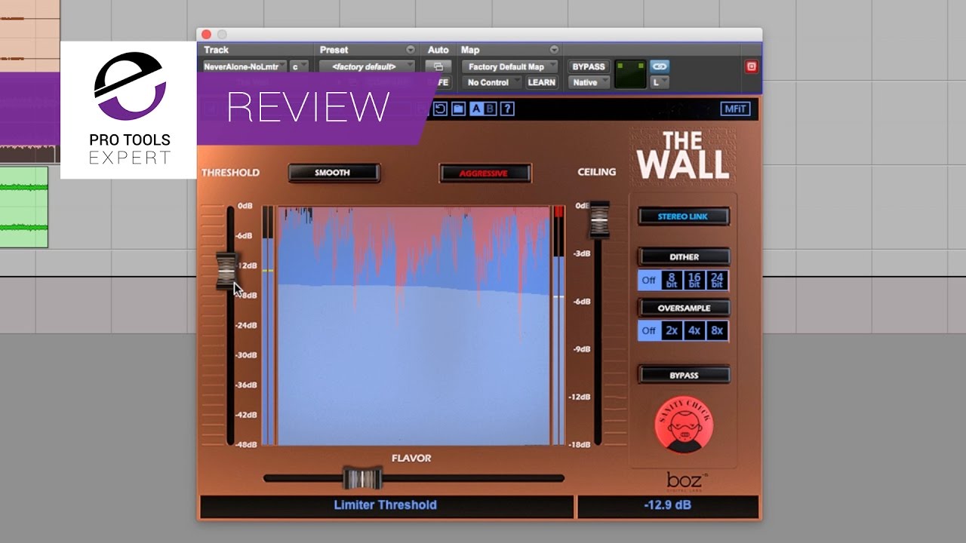Click the red Sanity Check button
966x543 pixels.
click(x=685, y=424)
